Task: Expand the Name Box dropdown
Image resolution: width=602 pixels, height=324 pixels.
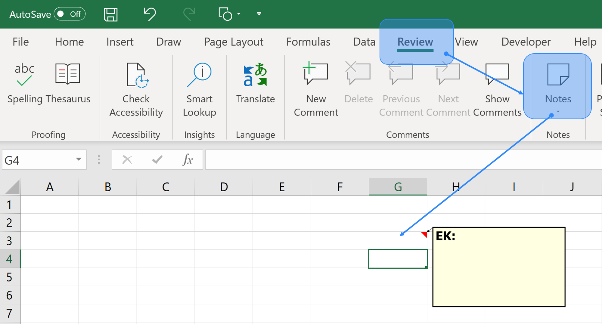Action: (78, 159)
